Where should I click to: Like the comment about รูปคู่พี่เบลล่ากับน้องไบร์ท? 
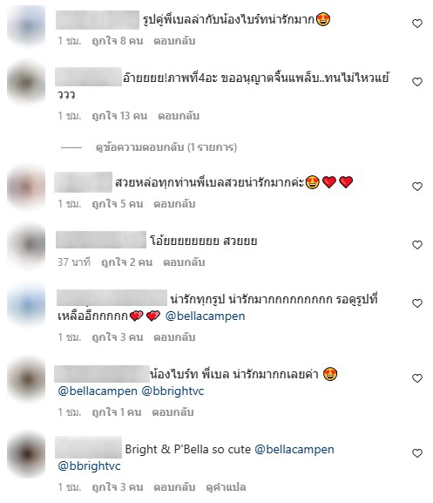click(417, 24)
